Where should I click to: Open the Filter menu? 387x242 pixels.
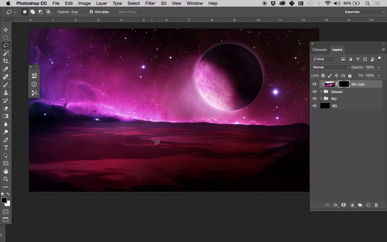point(150,3)
